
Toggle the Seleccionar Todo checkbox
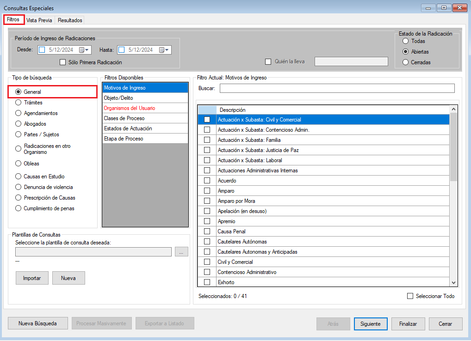(410, 296)
